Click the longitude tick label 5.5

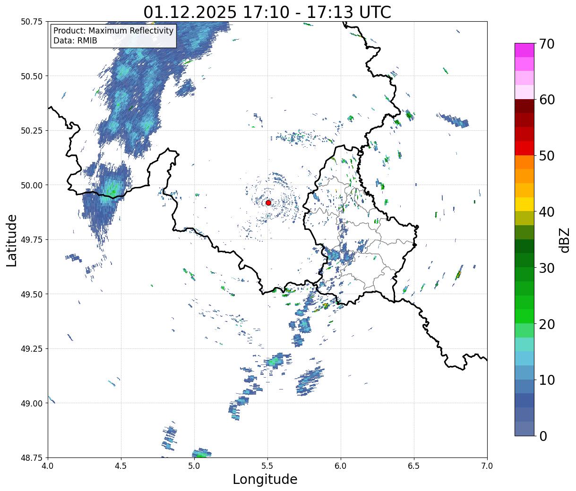tap(267, 466)
